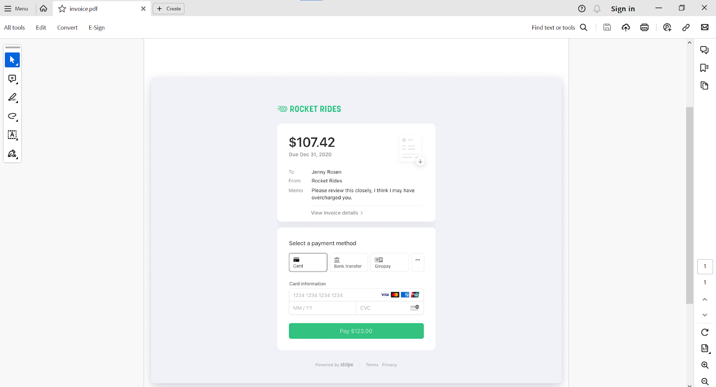Share the file via link icon
Screen dimensions: 716x387
click(x=686, y=27)
